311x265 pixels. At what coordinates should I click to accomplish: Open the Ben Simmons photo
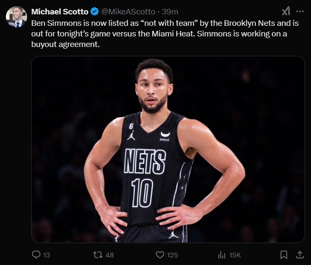coord(168,149)
